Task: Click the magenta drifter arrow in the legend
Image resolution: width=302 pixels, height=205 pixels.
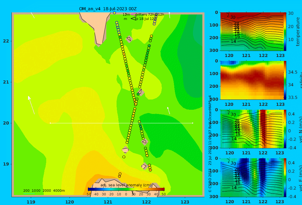Action: 133,14
